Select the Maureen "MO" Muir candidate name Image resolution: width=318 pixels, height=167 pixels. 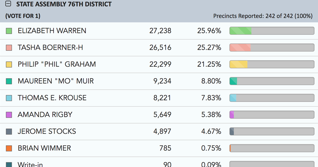click(x=56, y=81)
